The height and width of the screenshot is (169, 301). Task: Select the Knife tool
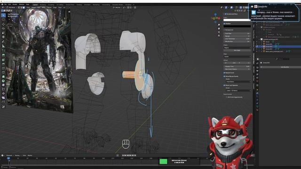point(3,72)
